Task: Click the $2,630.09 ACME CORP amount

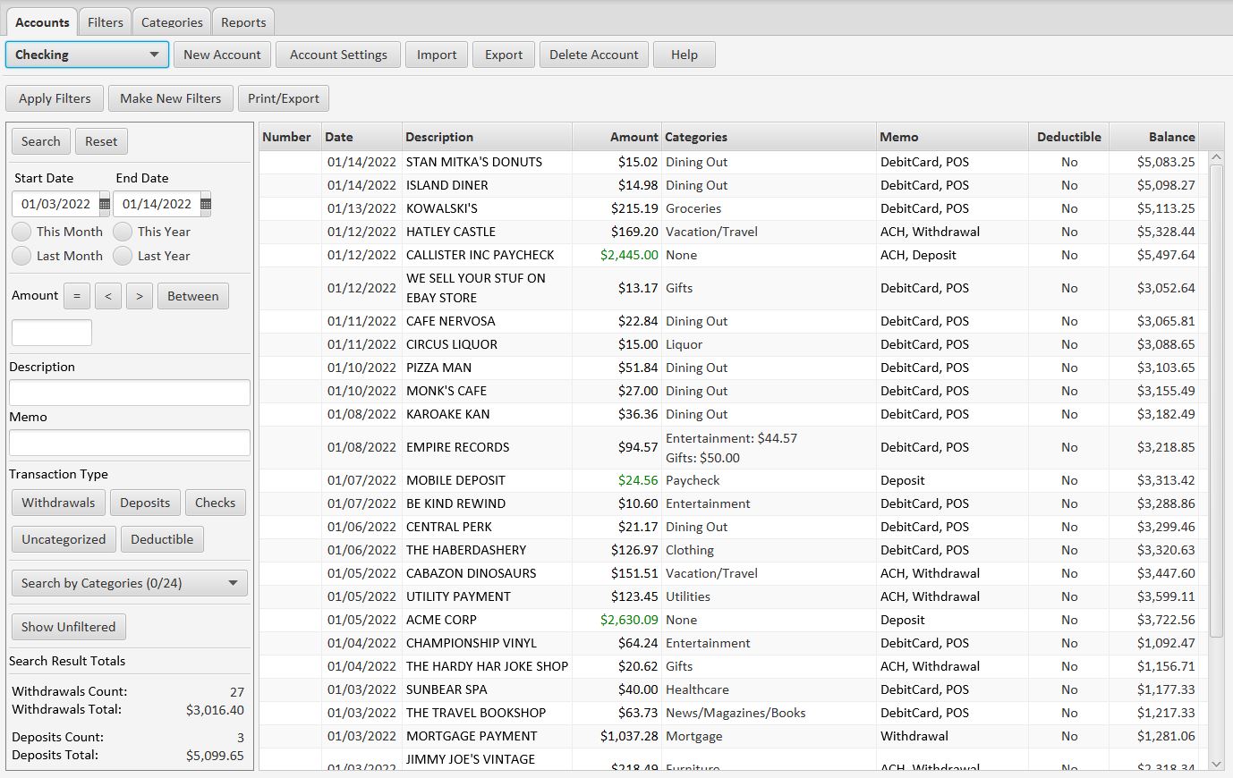Action: (629, 620)
